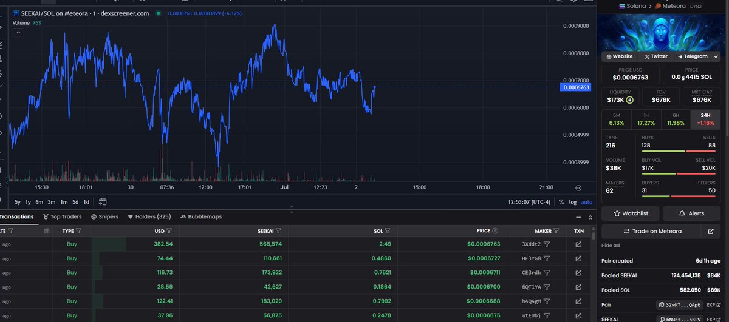Expand more social links chevron
The width and height of the screenshot is (729, 322).
[716, 56]
